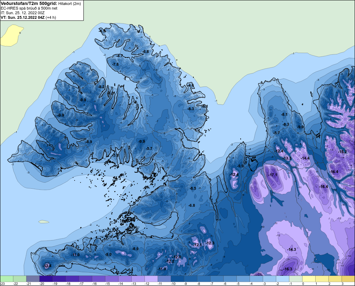
Task: Click the -13.4 value on the peninsula tip
Action: [47, 266]
